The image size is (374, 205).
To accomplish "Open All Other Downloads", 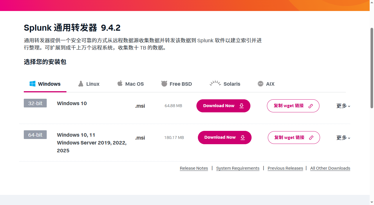I will click(x=330, y=168).
